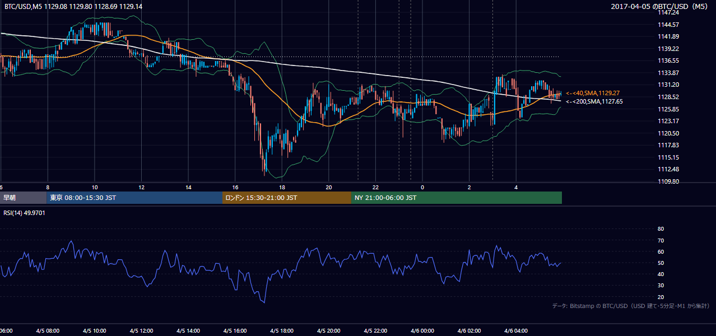The height and width of the screenshot is (336, 716).
Task: Click the RSI axis level 70
Action: (x=661, y=240)
